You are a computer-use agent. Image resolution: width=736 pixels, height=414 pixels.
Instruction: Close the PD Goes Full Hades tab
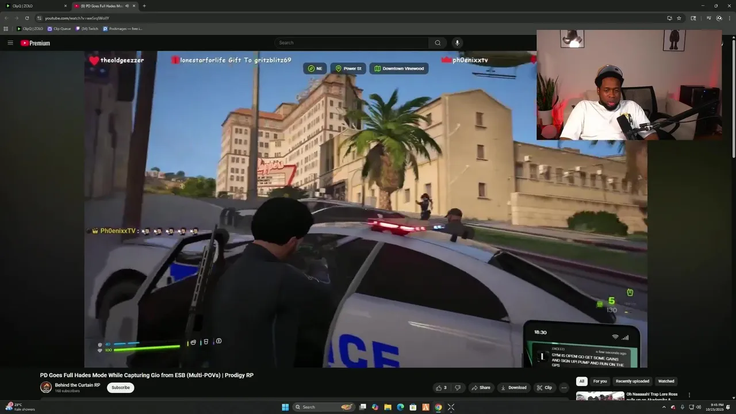pyautogui.click(x=134, y=6)
